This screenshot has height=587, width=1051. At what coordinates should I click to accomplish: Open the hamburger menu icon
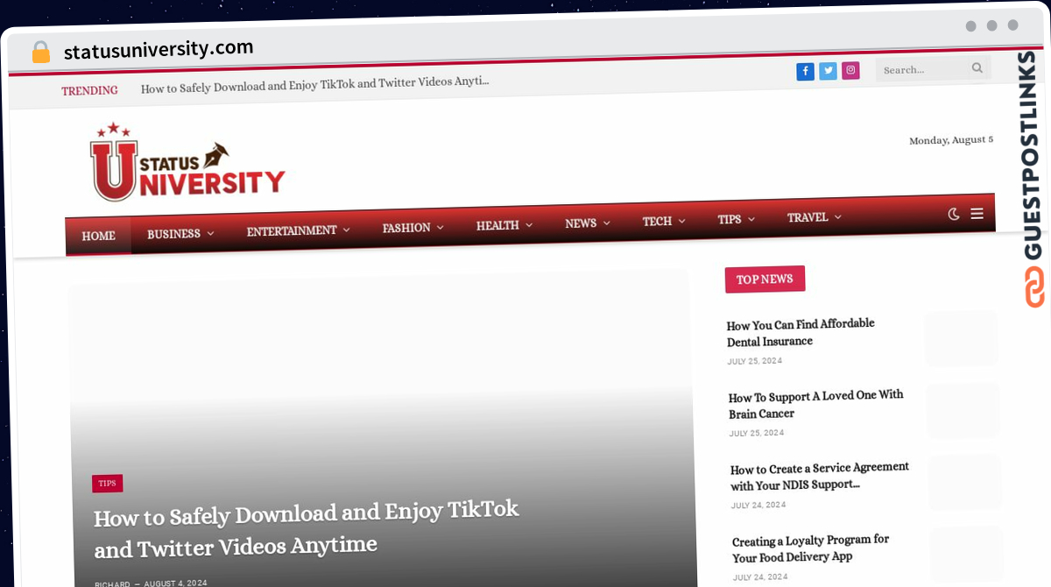(977, 213)
